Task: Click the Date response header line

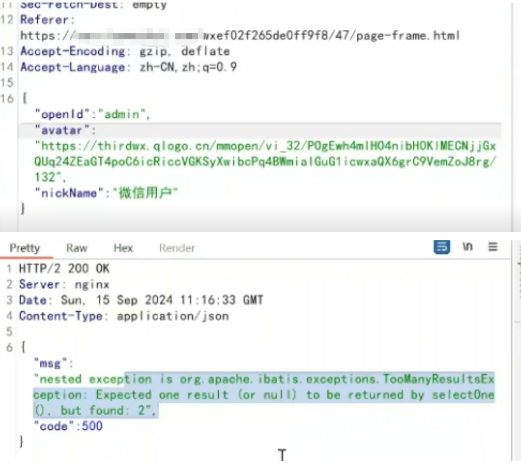Action: pyautogui.click(x=141, y=300)
